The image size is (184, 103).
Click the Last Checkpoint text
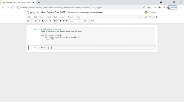(x=78, y=13)
